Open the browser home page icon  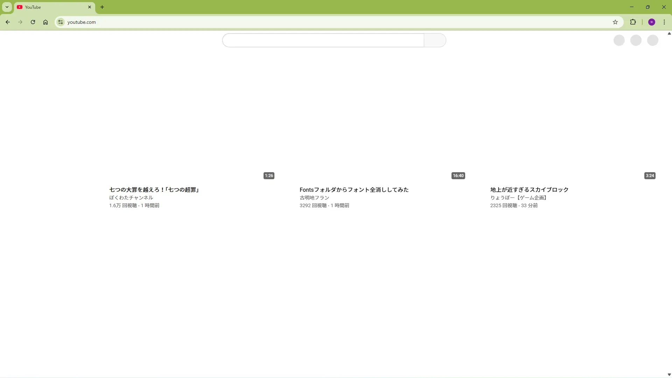(x=45, y=22)
